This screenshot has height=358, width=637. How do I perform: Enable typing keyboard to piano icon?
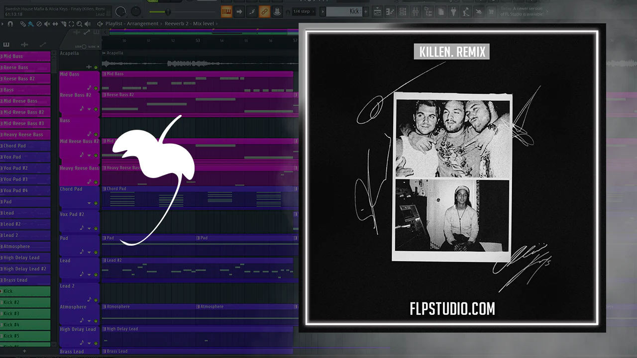226,11
